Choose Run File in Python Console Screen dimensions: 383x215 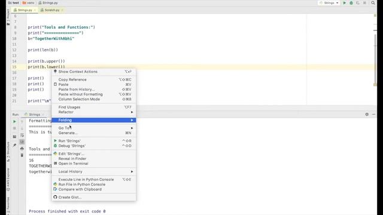pos(94,185)
